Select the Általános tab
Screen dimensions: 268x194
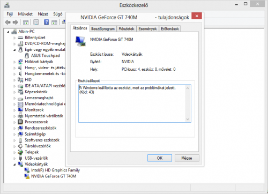(x=80, y=28)
